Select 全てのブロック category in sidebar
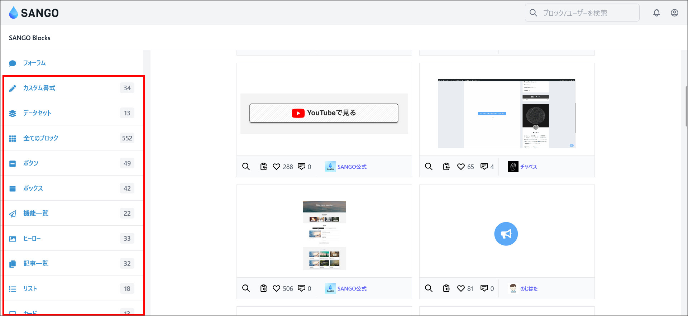Screen dimensions: 688x316 40,138
